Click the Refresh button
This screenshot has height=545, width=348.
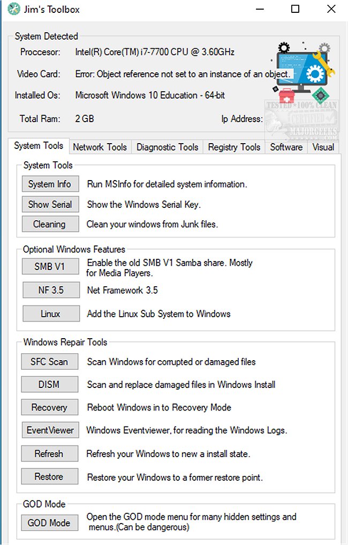49,453
